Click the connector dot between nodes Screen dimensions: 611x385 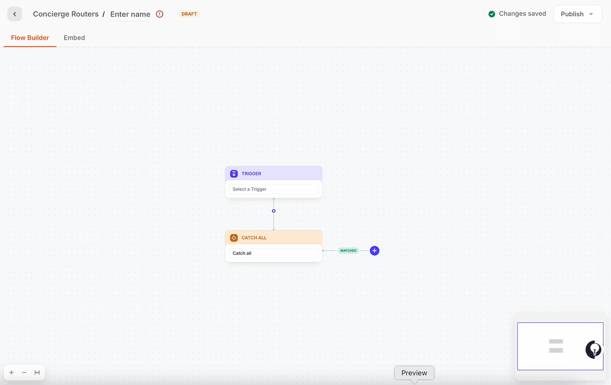(274, 211)
